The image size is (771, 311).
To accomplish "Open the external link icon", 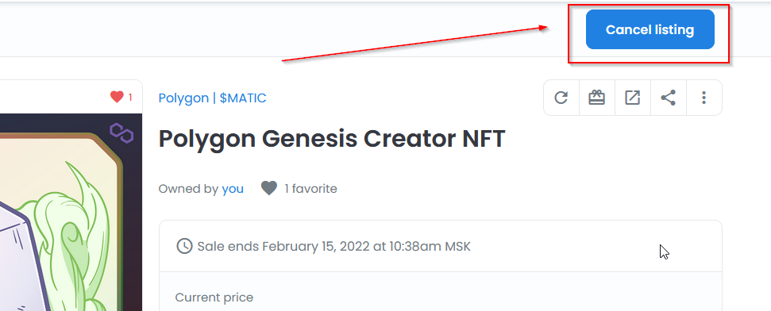I will click(632, 98).
